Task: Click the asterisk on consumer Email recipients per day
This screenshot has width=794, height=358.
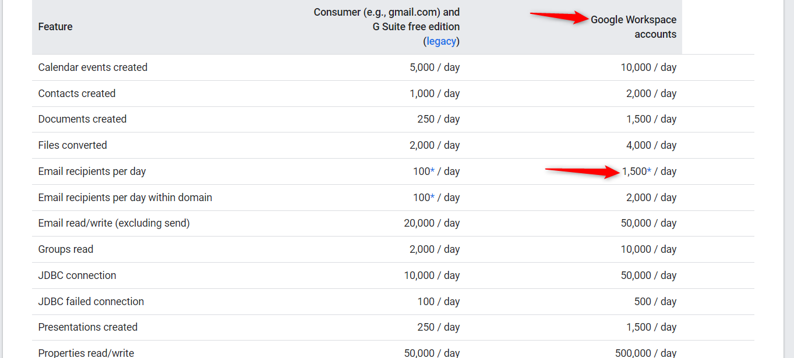Action: click(x=432, y=171)
